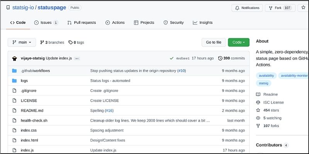Click the Public visibility badge
The width and height of the screenshot is (309, 154).
pos(75,8)
